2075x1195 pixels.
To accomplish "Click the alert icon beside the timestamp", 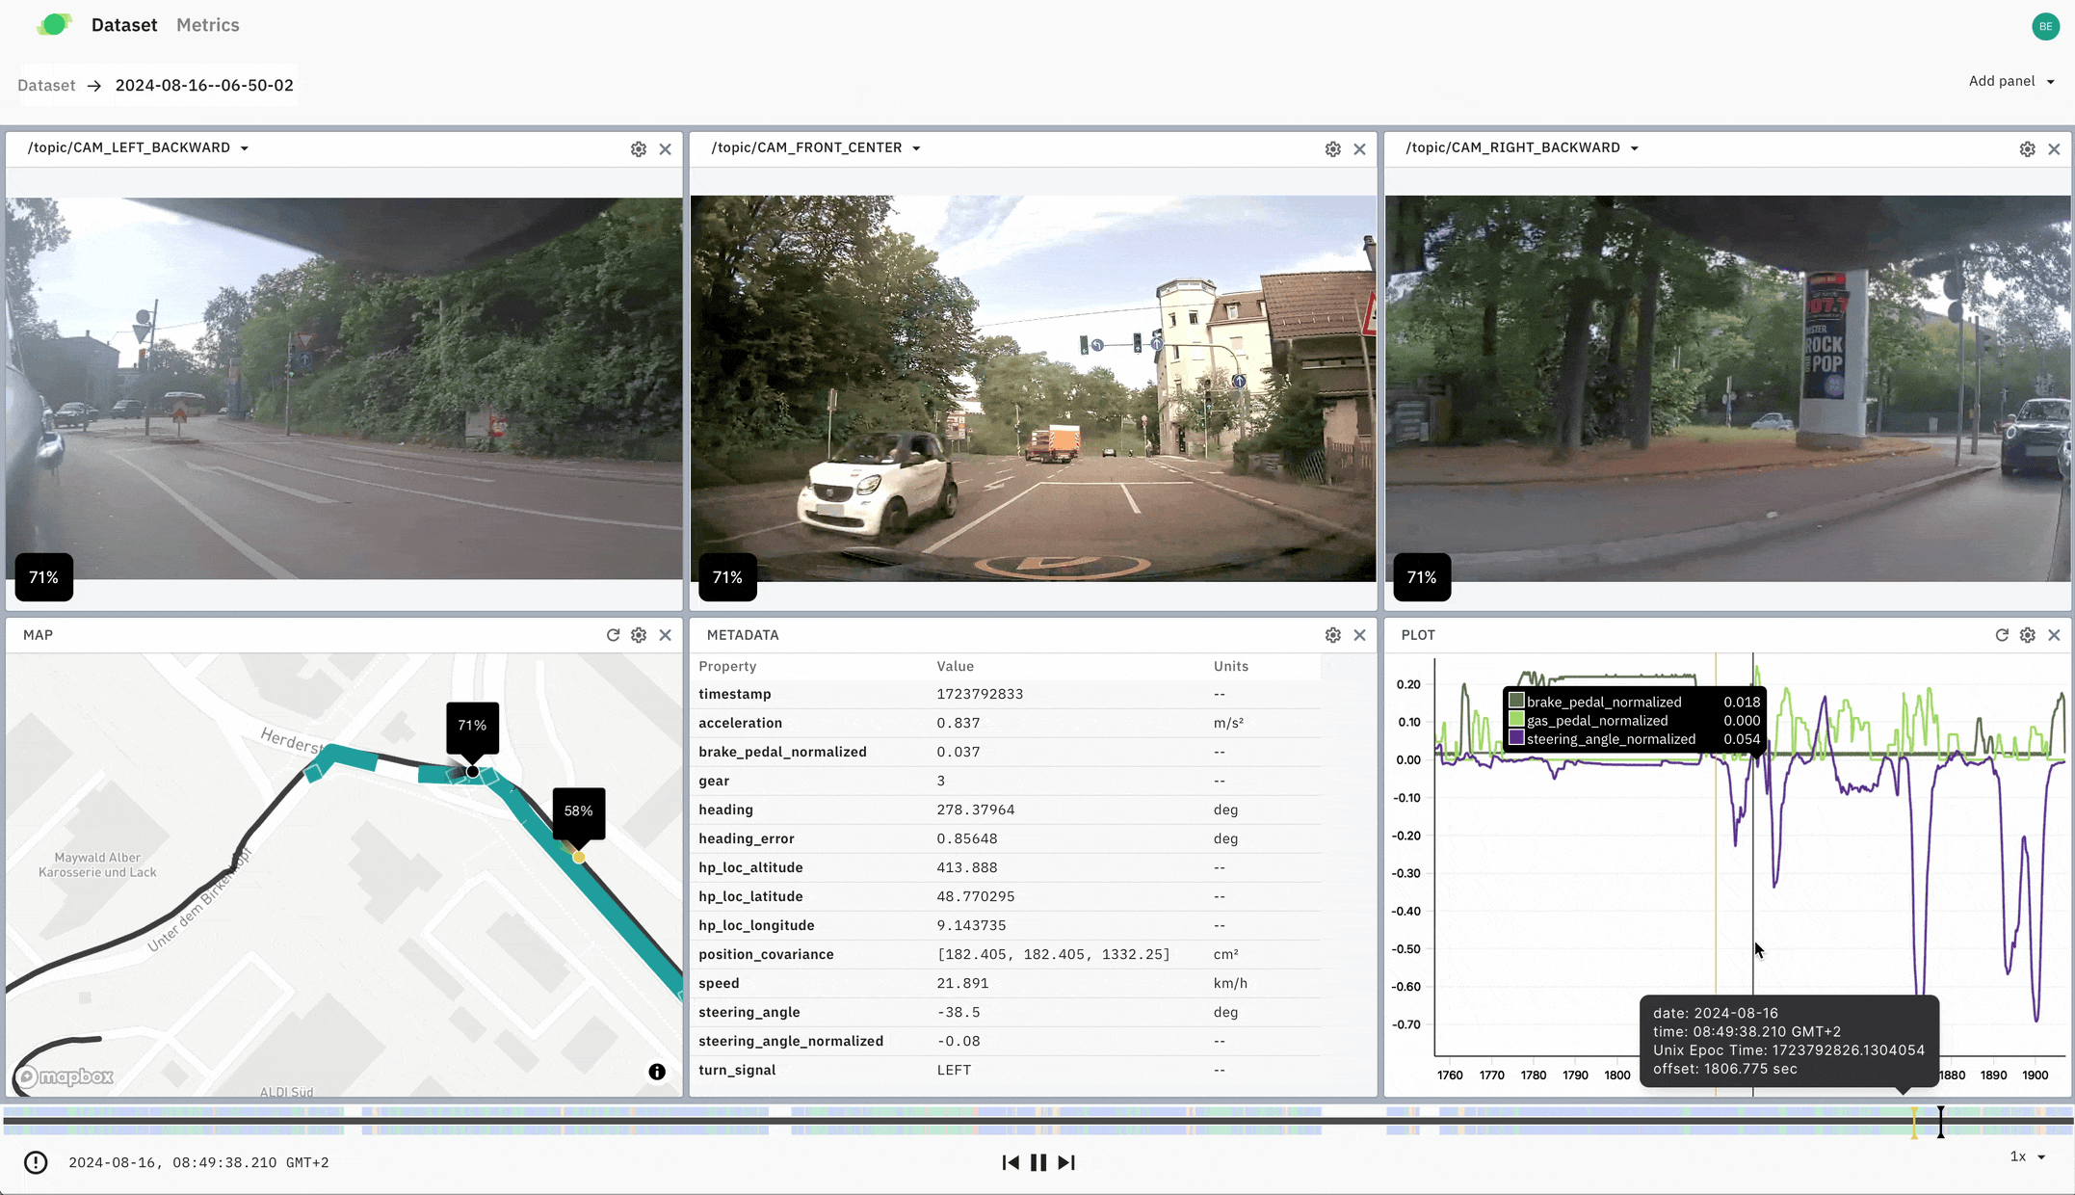I will coord(36,1163).
